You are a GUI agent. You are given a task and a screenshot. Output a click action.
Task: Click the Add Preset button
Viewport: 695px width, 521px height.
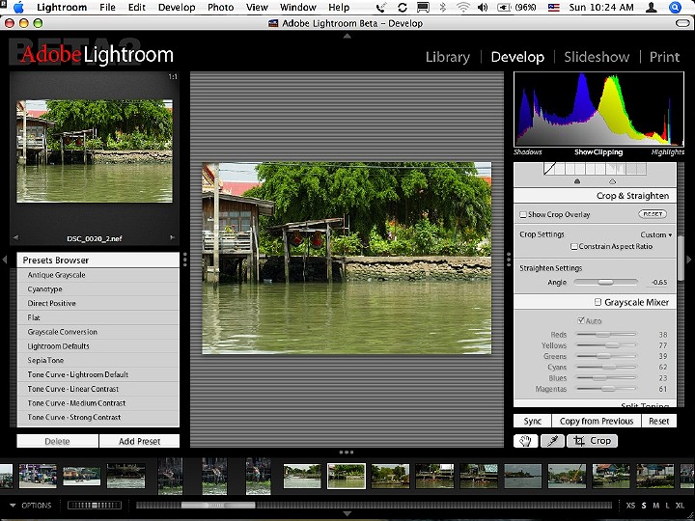coord(139,441)
